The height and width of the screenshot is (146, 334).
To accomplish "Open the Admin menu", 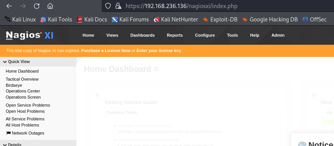I will click(x=278, y=36).
